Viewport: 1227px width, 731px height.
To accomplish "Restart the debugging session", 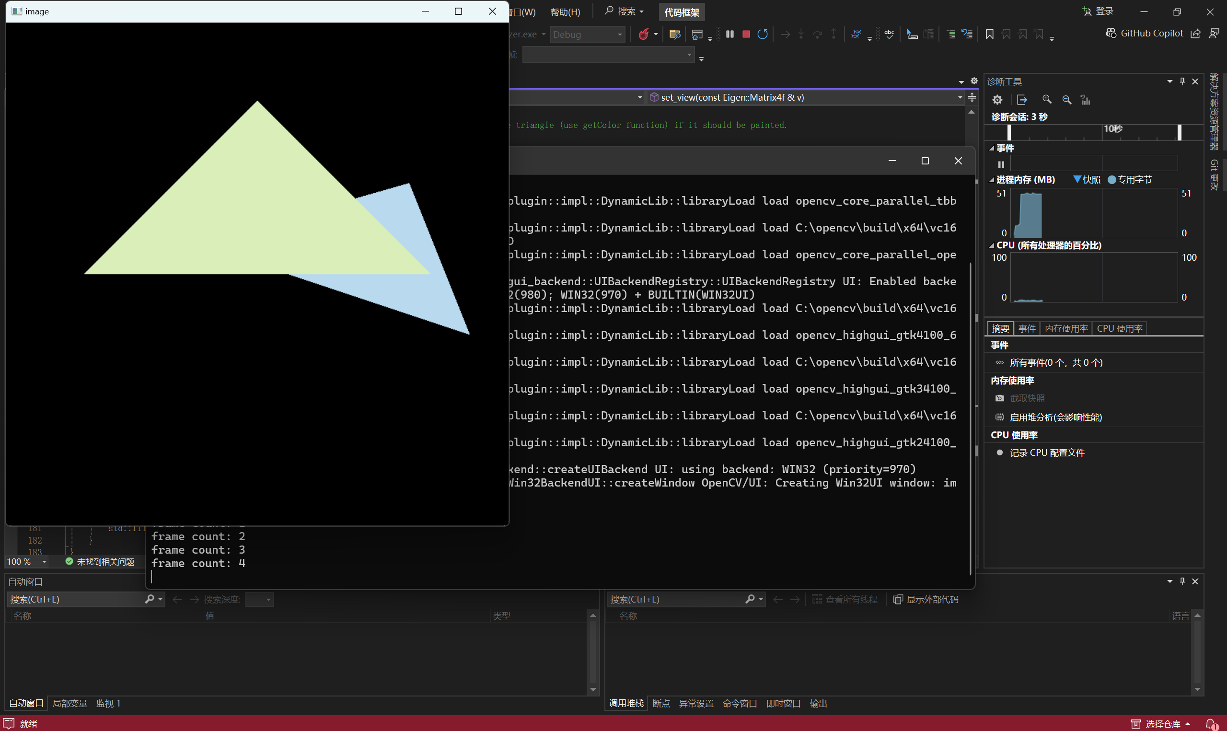I will tap(763, 34).
